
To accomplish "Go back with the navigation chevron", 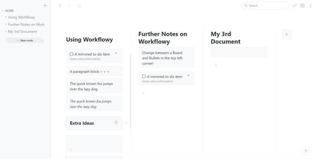I will (x=60, y=6).
